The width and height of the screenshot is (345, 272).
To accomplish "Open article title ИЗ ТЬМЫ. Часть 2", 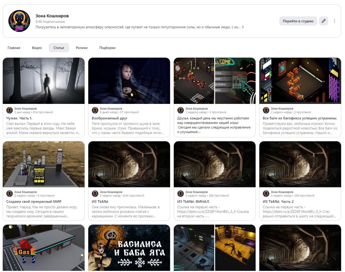I will pos(278,202).
